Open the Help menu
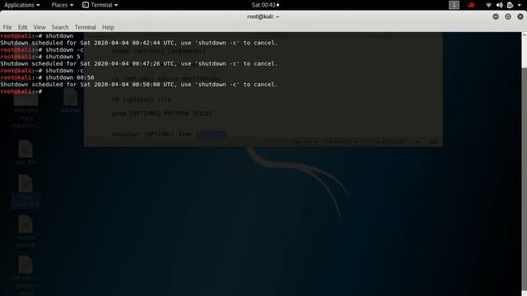The width and height of the screenshot is (527, 296). 108,27
